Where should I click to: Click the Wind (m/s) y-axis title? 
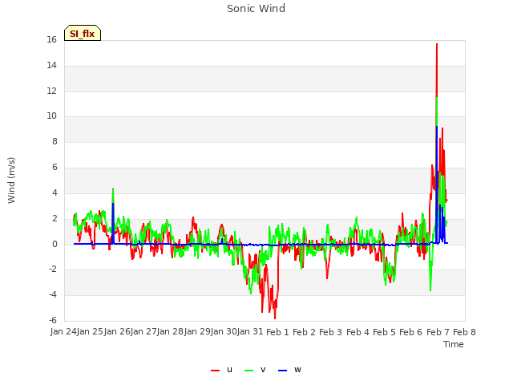coord(11,180)
